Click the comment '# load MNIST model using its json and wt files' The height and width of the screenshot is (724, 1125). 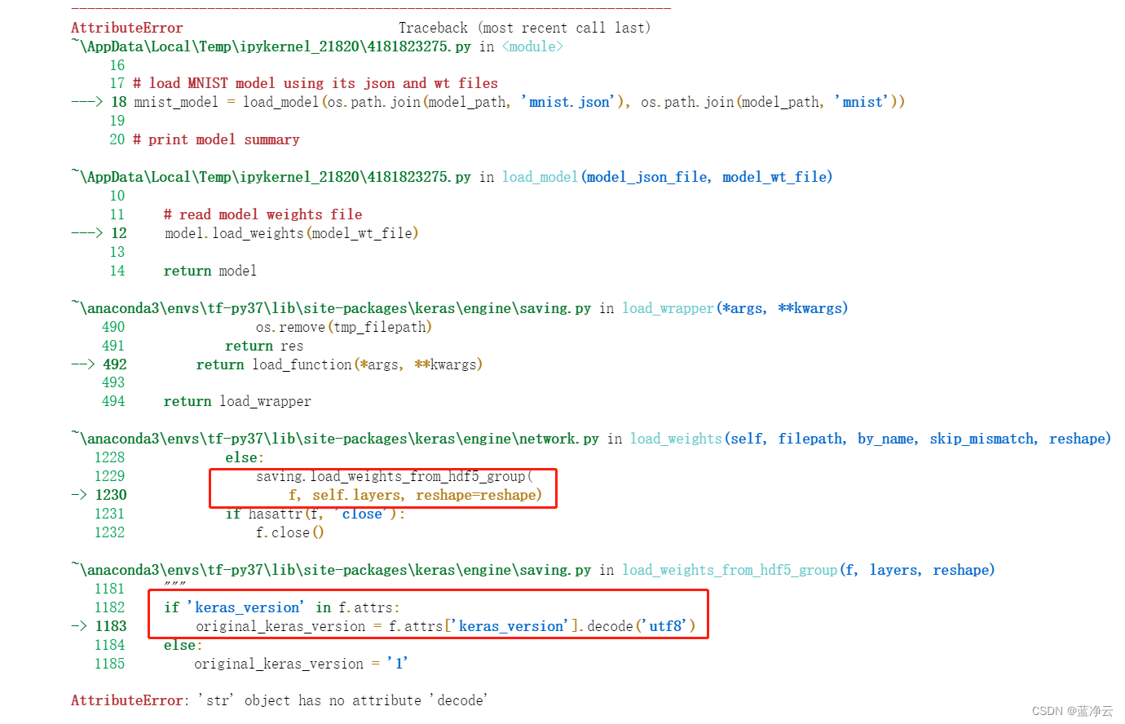point(315,83)
